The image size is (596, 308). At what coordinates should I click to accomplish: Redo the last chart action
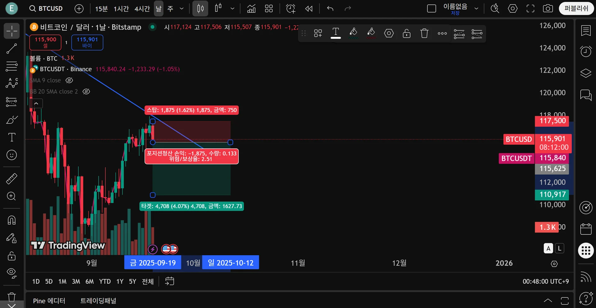348,9
